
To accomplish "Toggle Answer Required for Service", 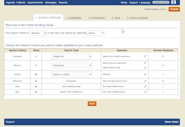I will point(163,65).
